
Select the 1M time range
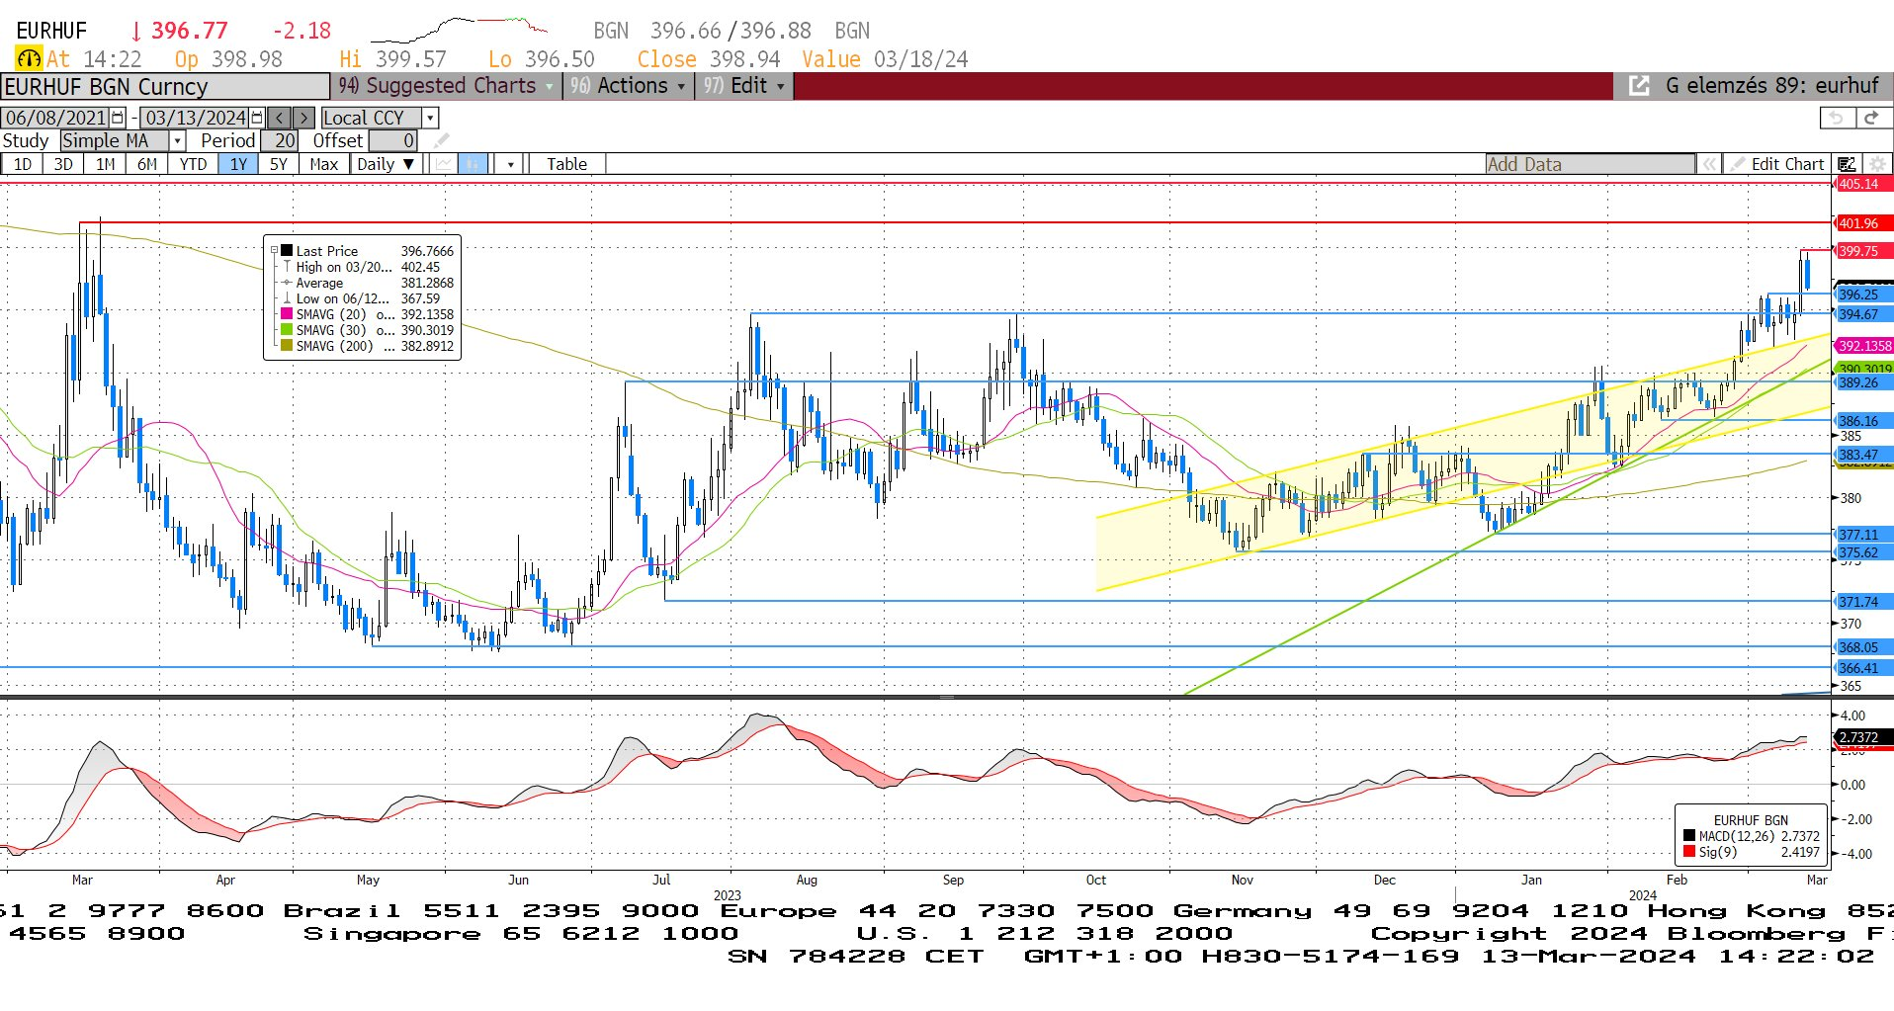click(106, 164)
